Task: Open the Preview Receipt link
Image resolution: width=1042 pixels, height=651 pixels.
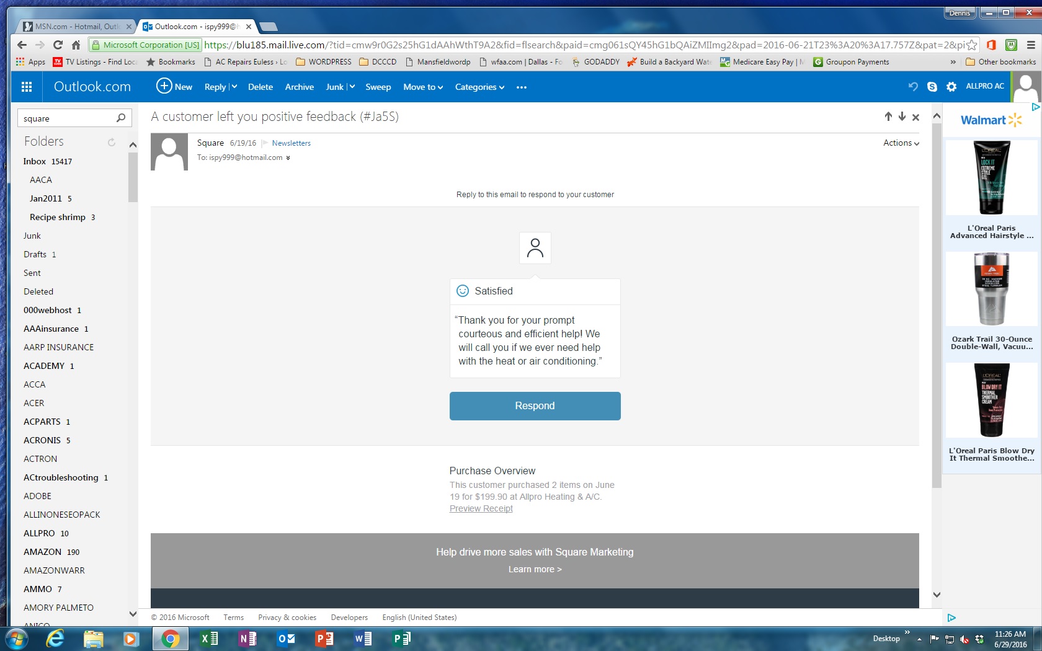Action: (x=481, y=508)
